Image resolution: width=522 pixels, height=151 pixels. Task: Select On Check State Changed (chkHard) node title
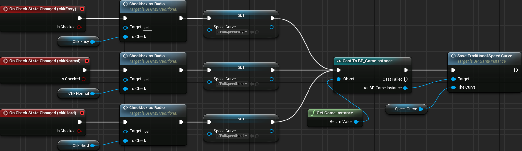[x=43, y=113]
